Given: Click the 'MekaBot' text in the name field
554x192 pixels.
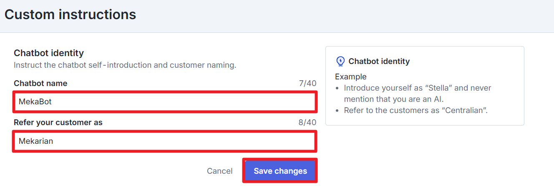Looking at the screenshot, I should click(x=35, y=102).
